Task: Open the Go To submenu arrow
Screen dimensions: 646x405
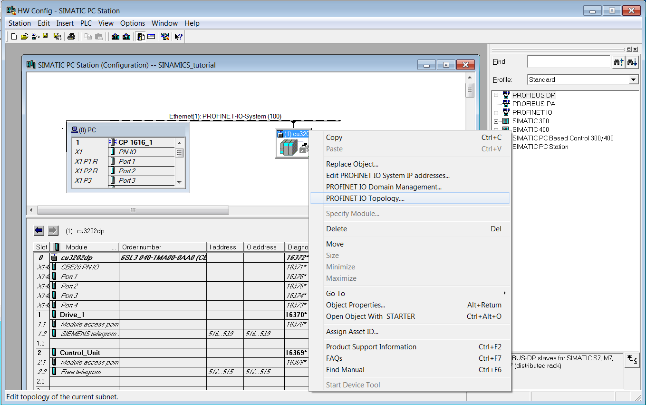Action: (x=505, y=293)
